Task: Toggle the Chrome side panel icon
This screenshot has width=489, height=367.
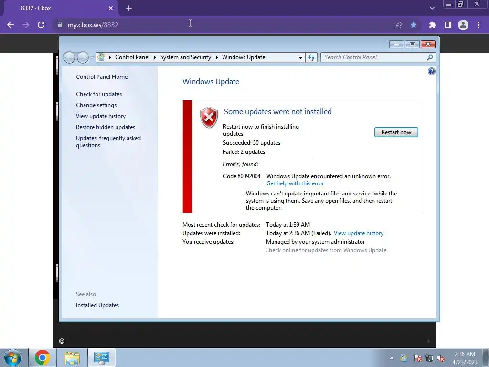Action: (448, 25)
